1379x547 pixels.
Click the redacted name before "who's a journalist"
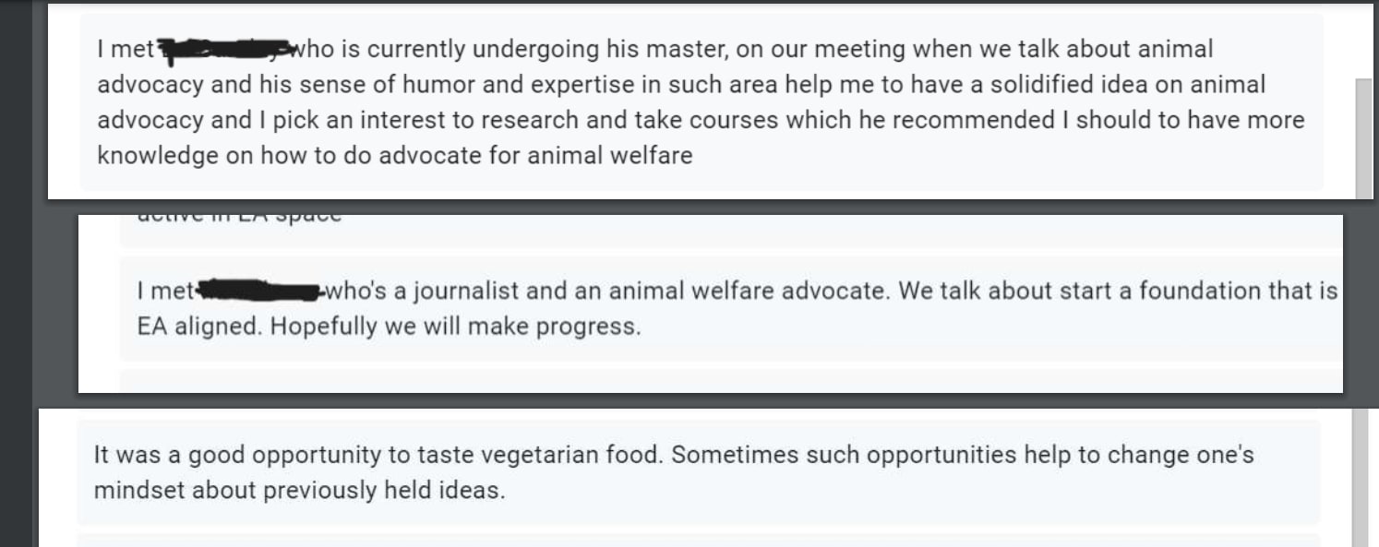click(258, 292)
